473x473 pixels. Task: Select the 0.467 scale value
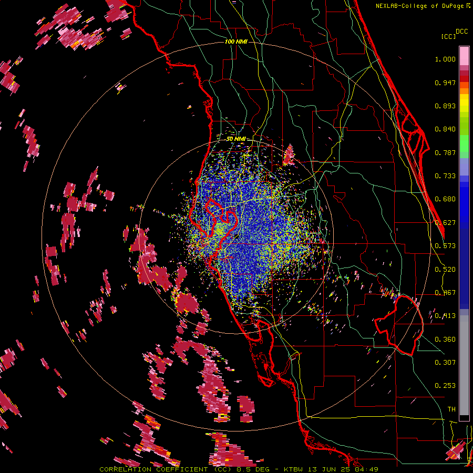point(445,293)
